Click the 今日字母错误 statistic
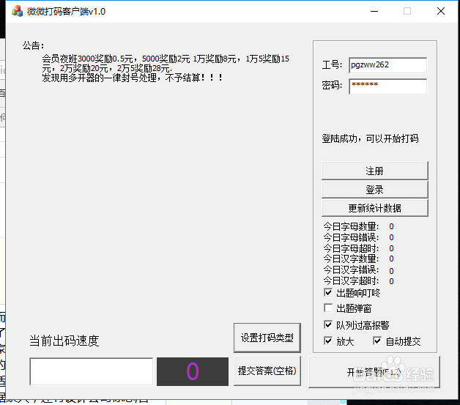The height and width of the screenshot is (405, 460). pos(358,237)
